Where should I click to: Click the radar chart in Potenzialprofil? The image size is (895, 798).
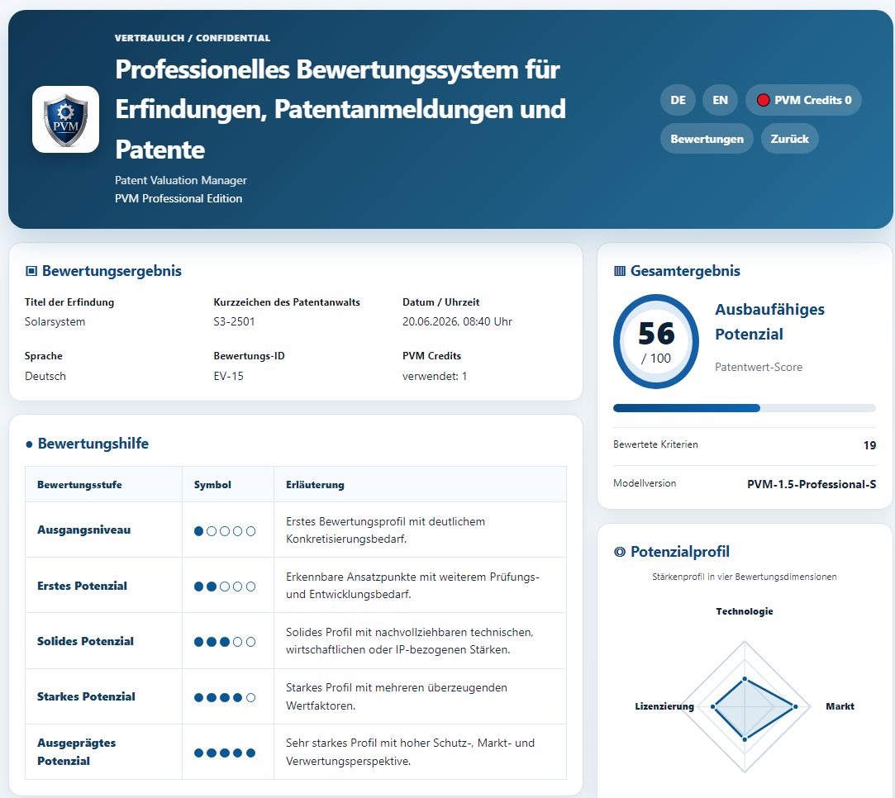coord(745,706)
